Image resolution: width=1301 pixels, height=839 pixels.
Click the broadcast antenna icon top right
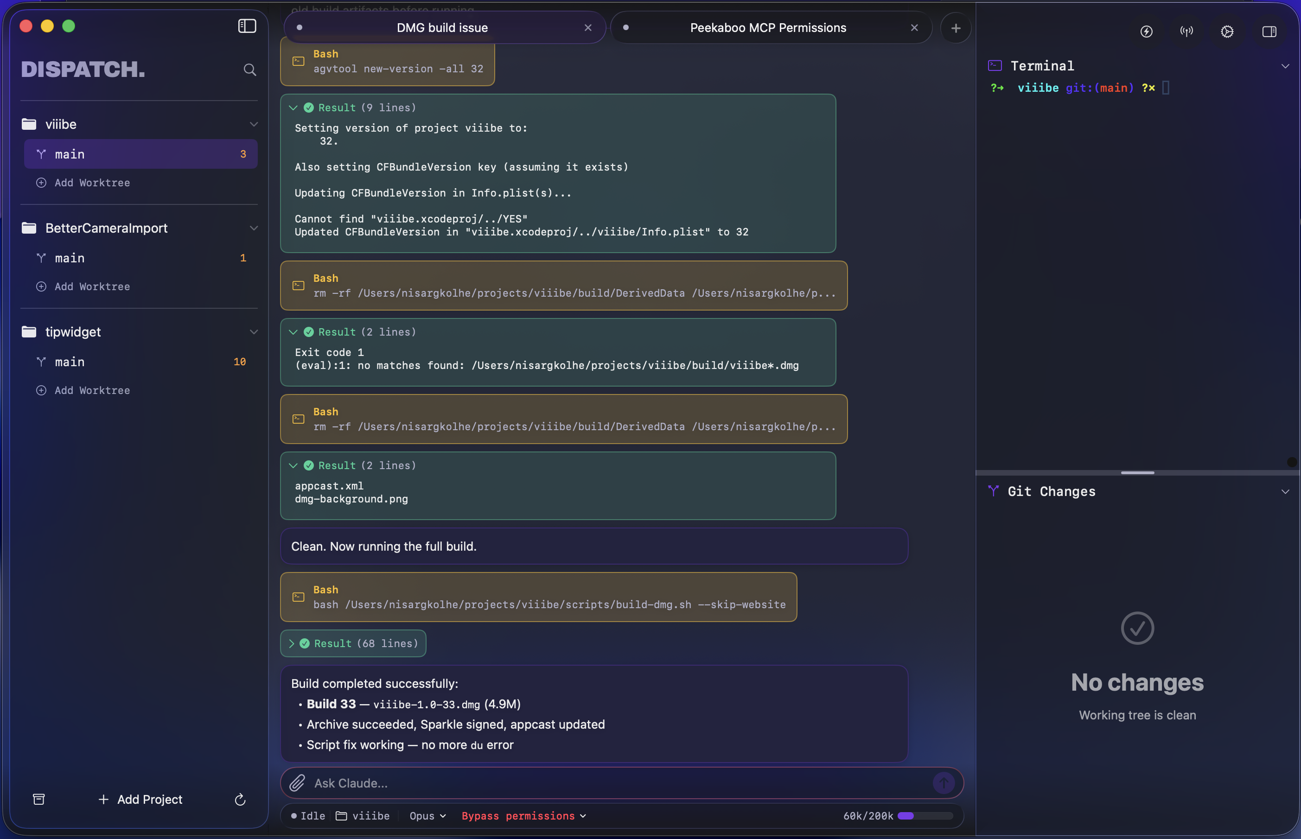tap(1186, 31)
